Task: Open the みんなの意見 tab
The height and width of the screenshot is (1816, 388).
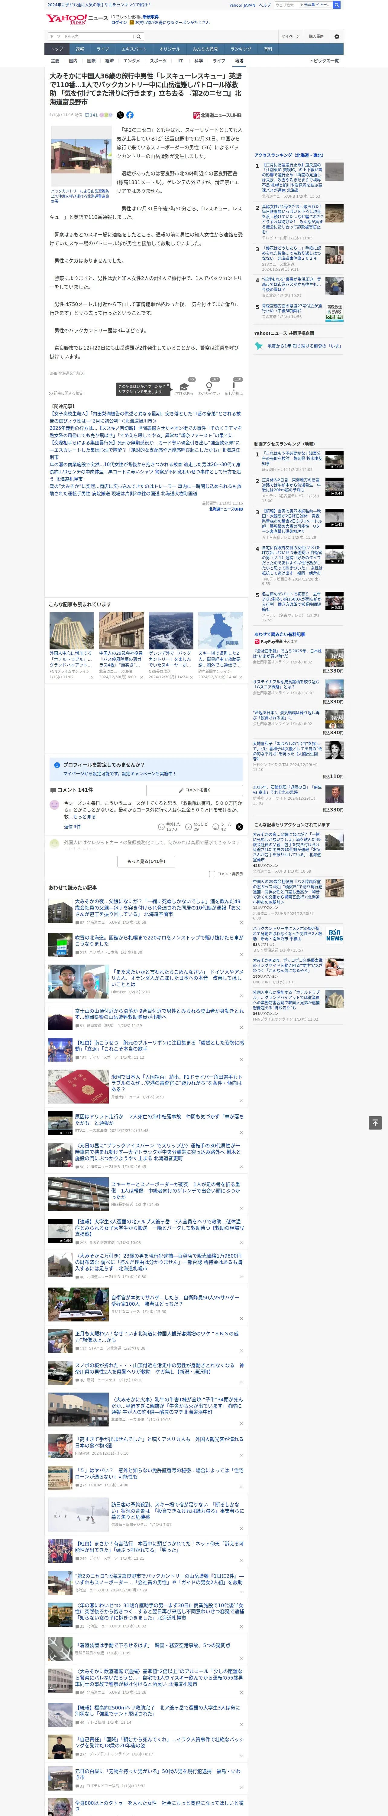Action: pos(205,49)
